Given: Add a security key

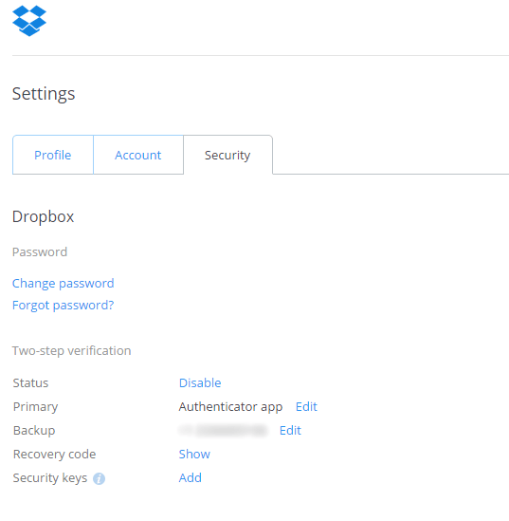Looking at the screenshot, I should 191,477.
